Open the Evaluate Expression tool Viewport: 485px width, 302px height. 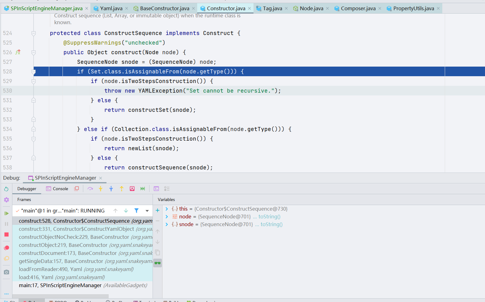[156, 189]
